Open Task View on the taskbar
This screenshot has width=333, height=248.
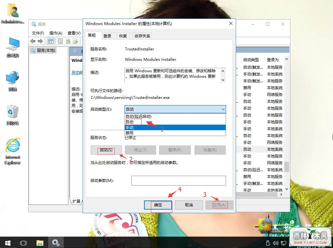(23, 243)
